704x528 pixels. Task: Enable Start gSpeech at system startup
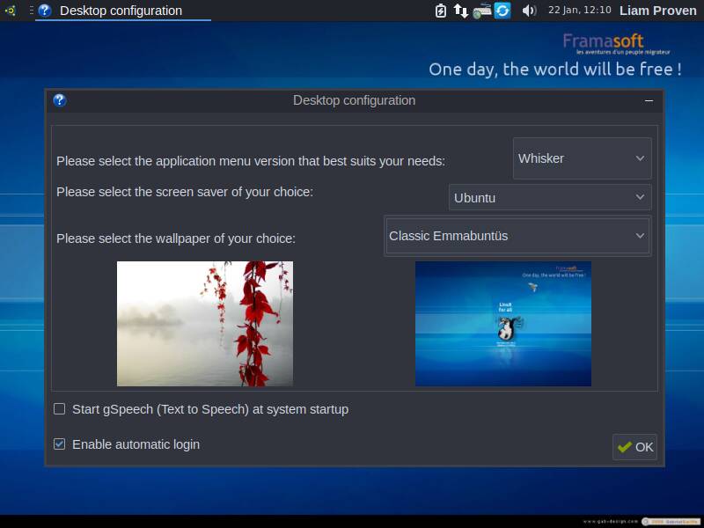pos(60,409)
